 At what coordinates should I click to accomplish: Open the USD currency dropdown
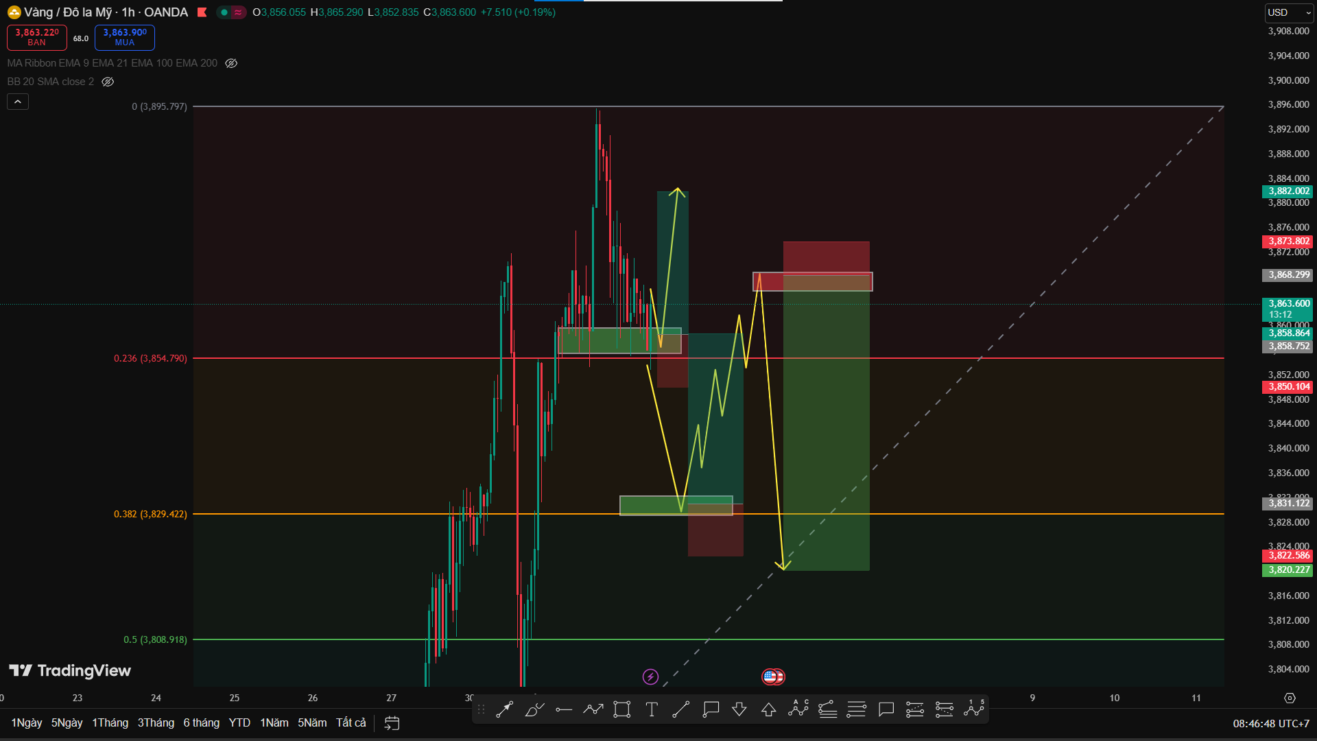point(1288,12)
